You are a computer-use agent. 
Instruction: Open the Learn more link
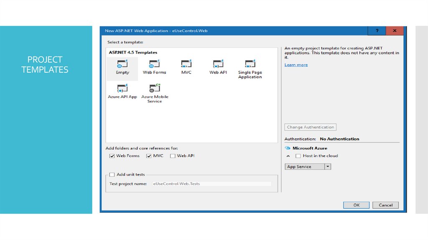[x=296, y=65]
